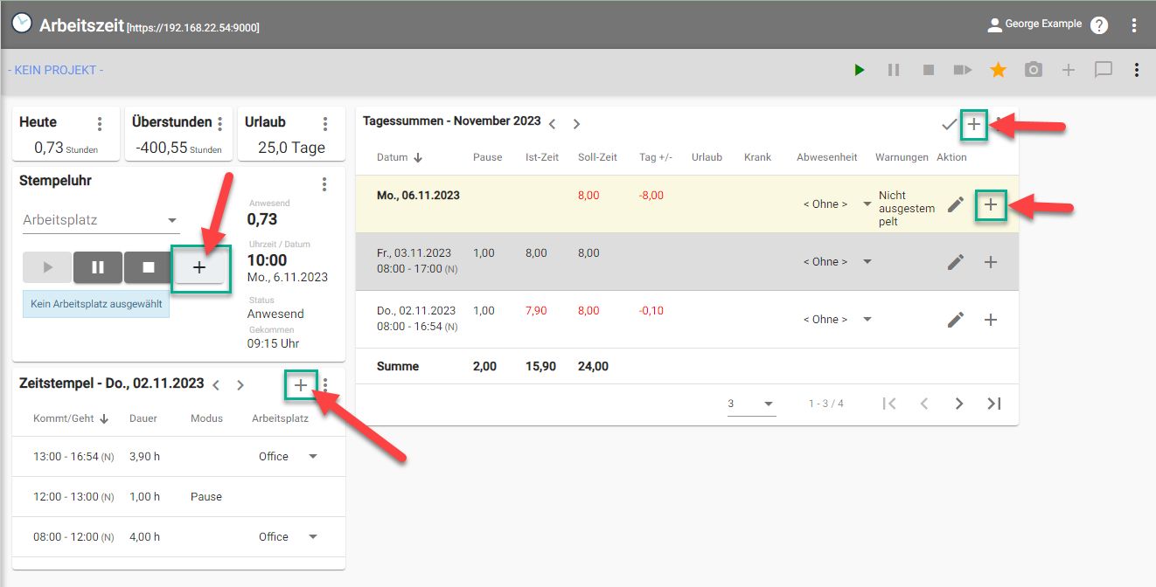Click the camera icon in top toolbar
Image resolution: width=1156 pixels, height=587 pixels.
tap(1034, 70)
